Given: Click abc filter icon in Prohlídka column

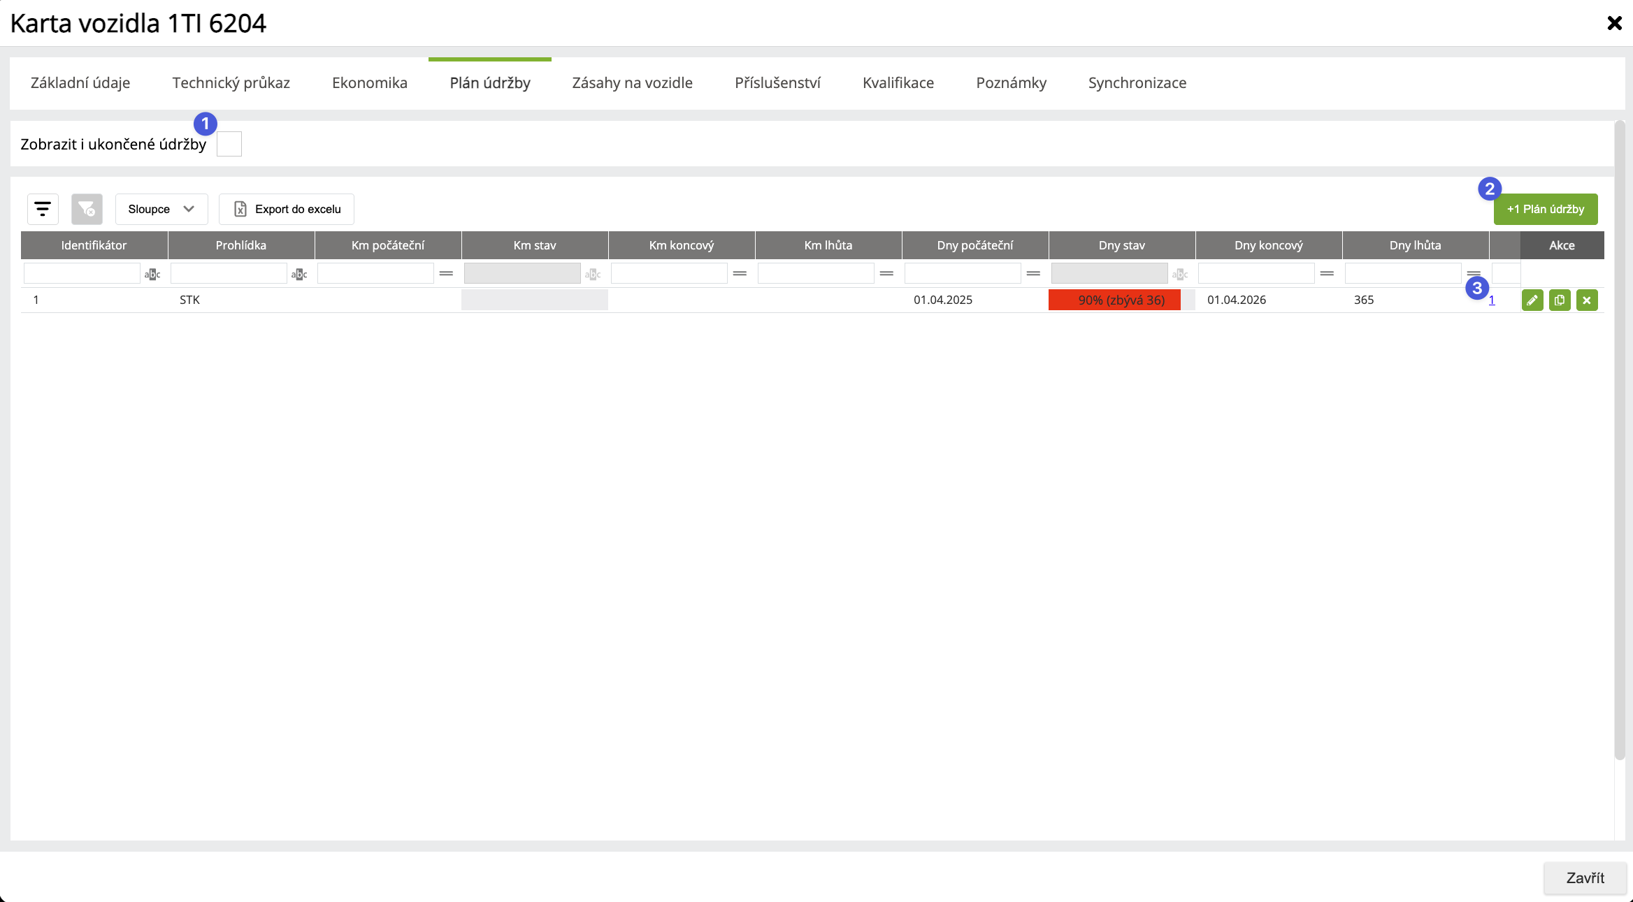Looking at the screenshot, I should (298, 274).
